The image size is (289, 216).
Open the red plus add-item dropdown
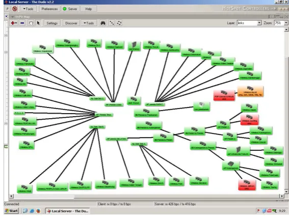coord(14,23)
